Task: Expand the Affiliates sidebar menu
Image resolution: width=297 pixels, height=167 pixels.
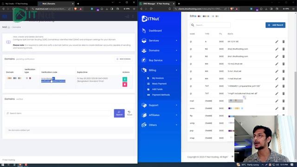Action: coord(159,115)
